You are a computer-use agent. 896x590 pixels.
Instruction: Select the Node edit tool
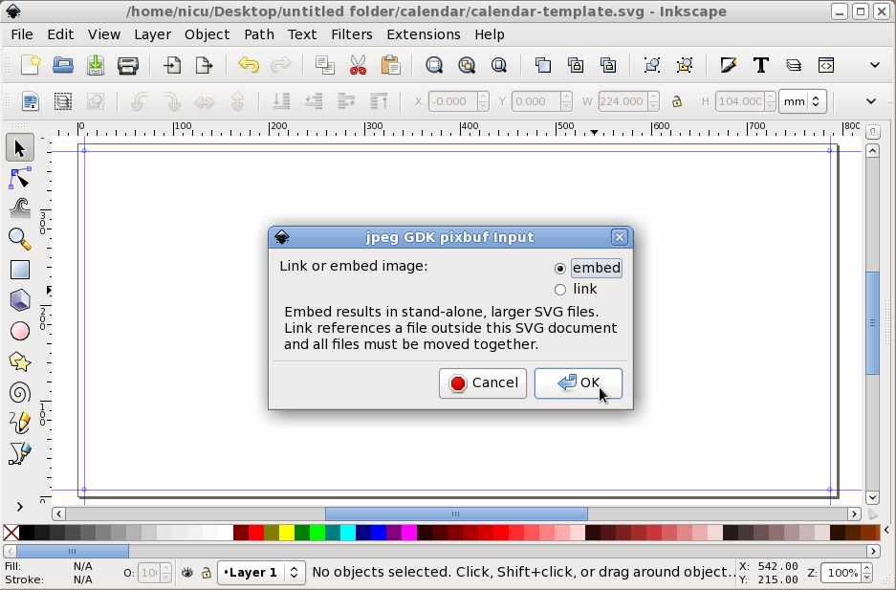point(20,179)
